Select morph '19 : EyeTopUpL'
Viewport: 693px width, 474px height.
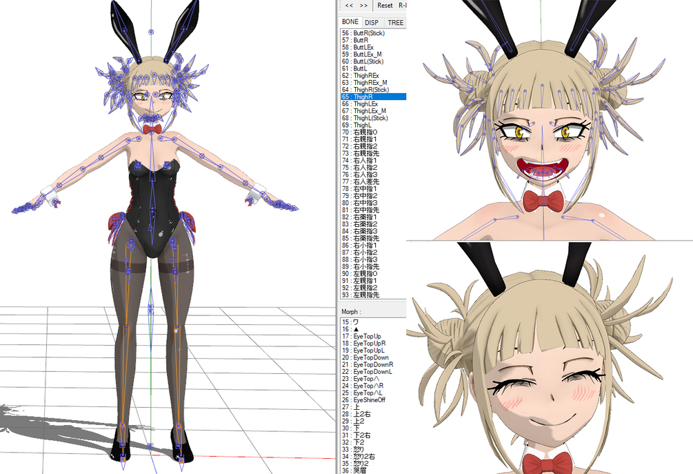click(374, 350)
